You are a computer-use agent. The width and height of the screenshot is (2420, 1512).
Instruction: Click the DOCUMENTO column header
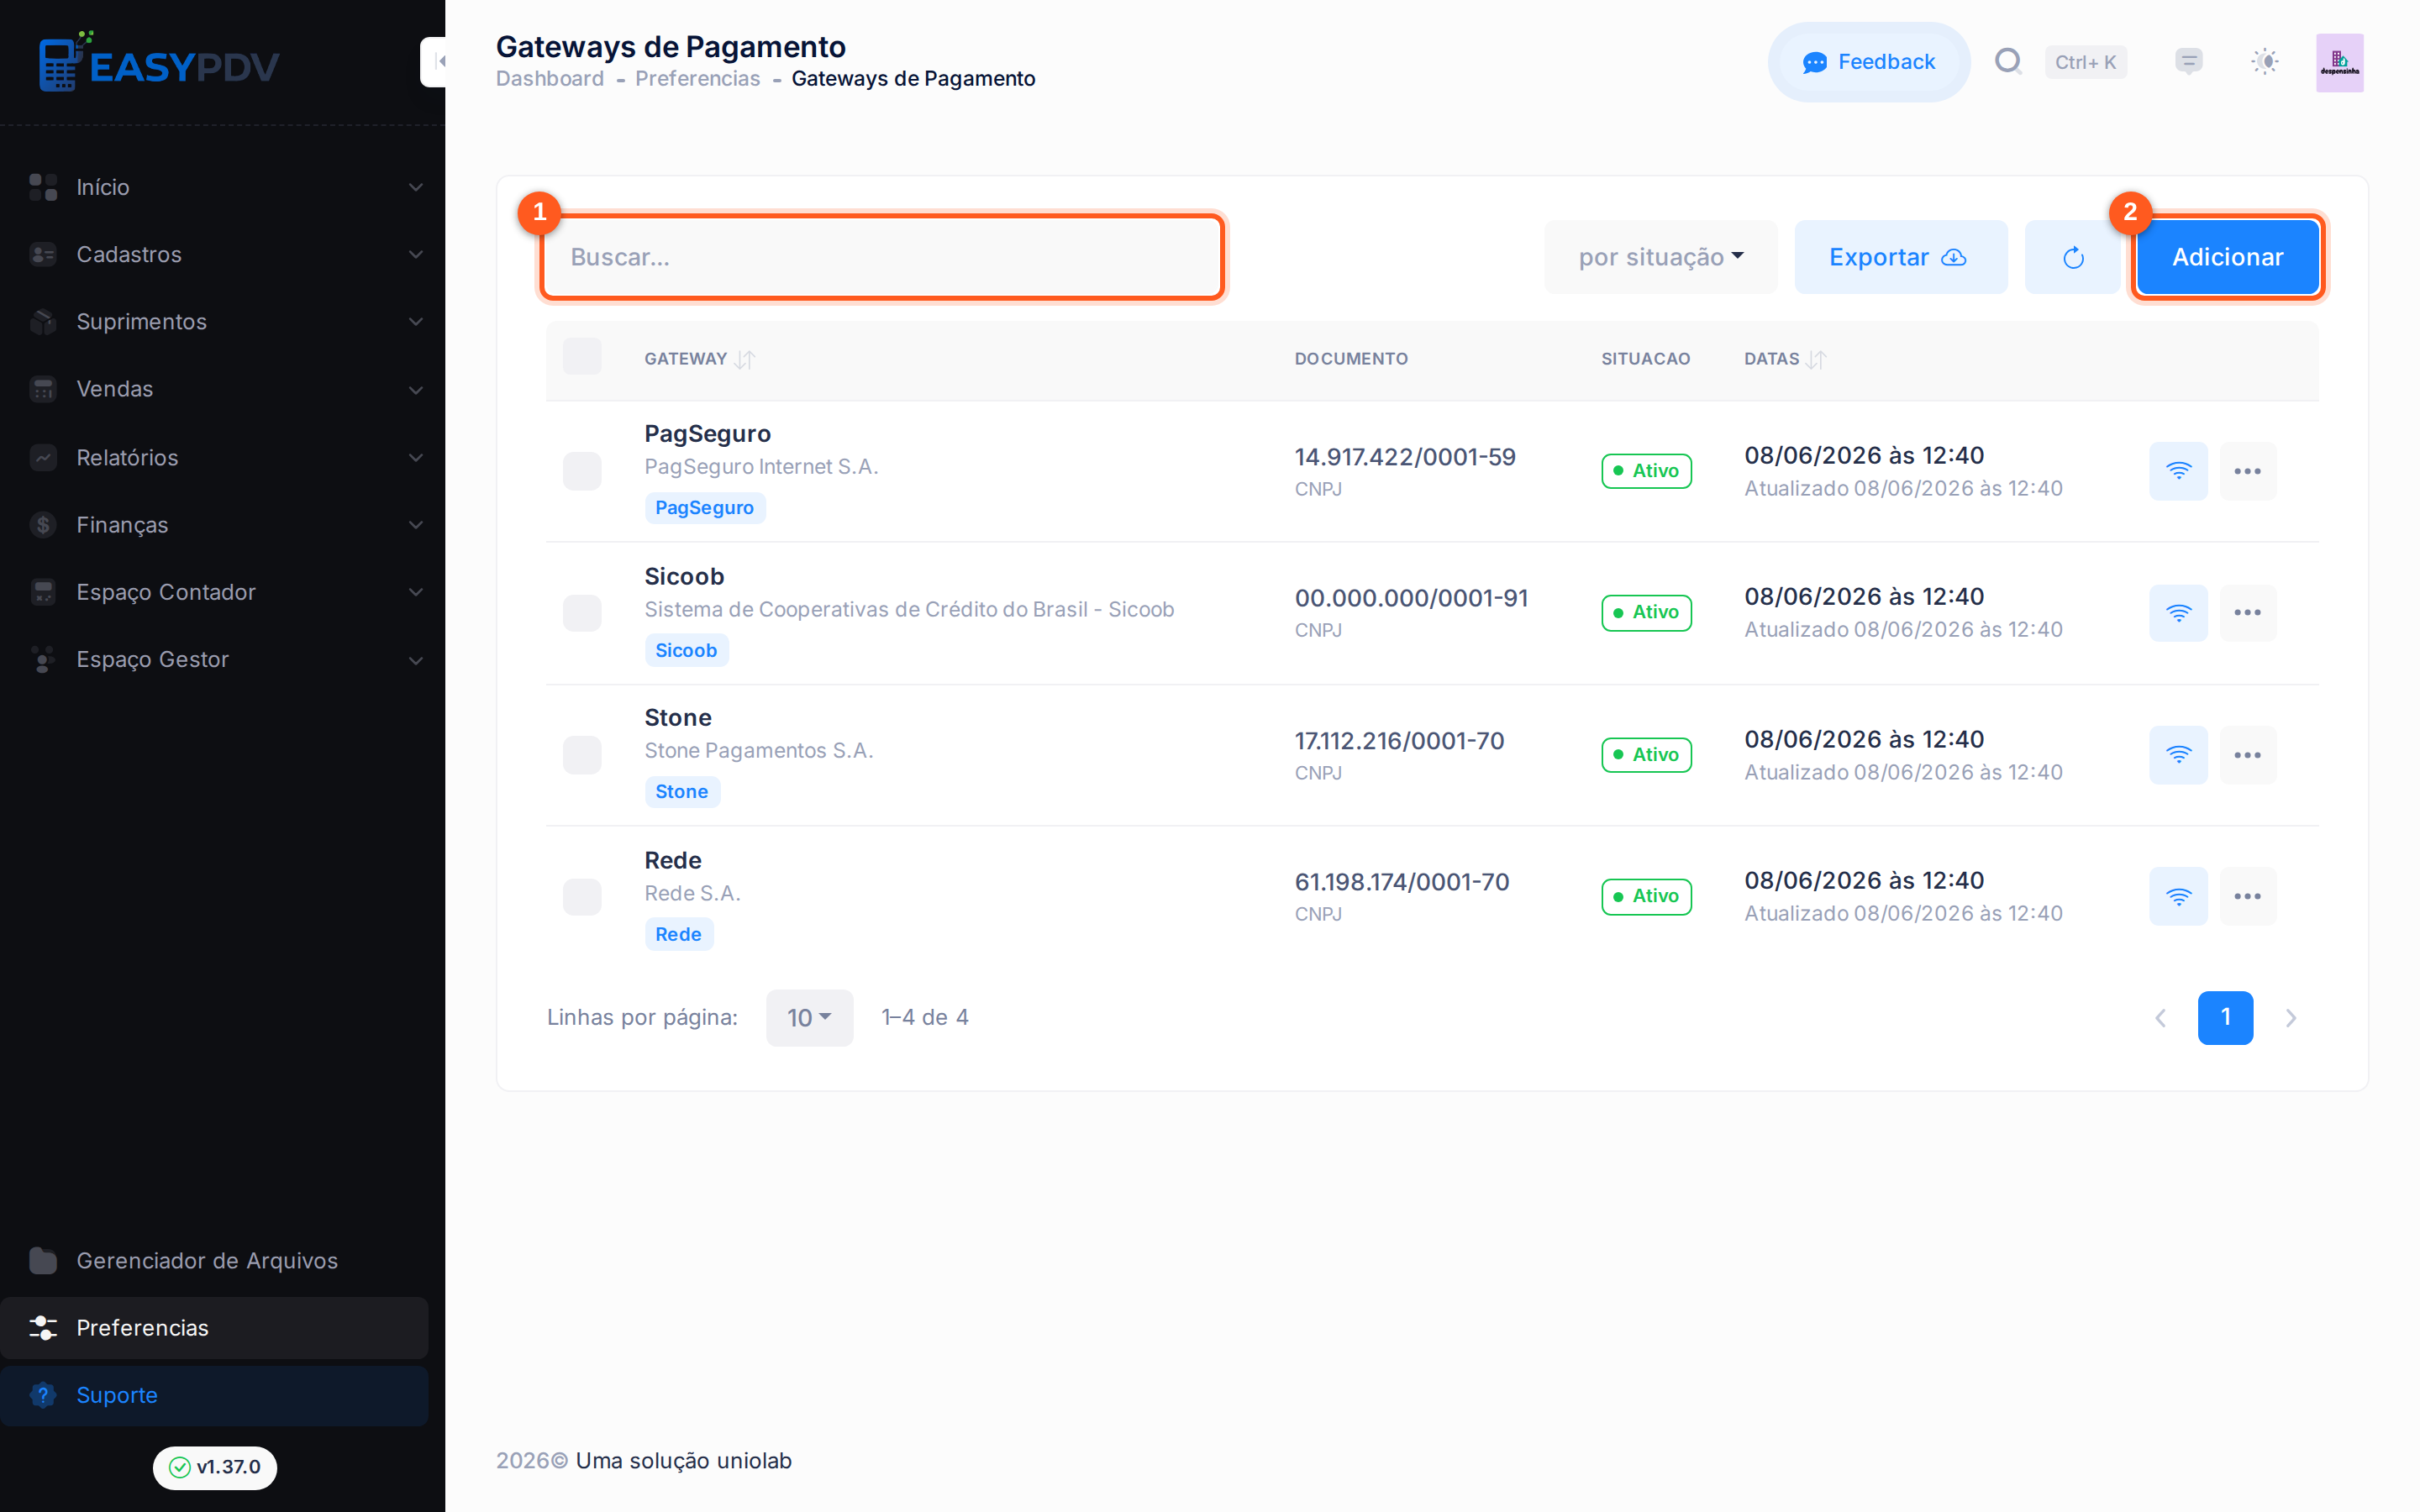1351,359
